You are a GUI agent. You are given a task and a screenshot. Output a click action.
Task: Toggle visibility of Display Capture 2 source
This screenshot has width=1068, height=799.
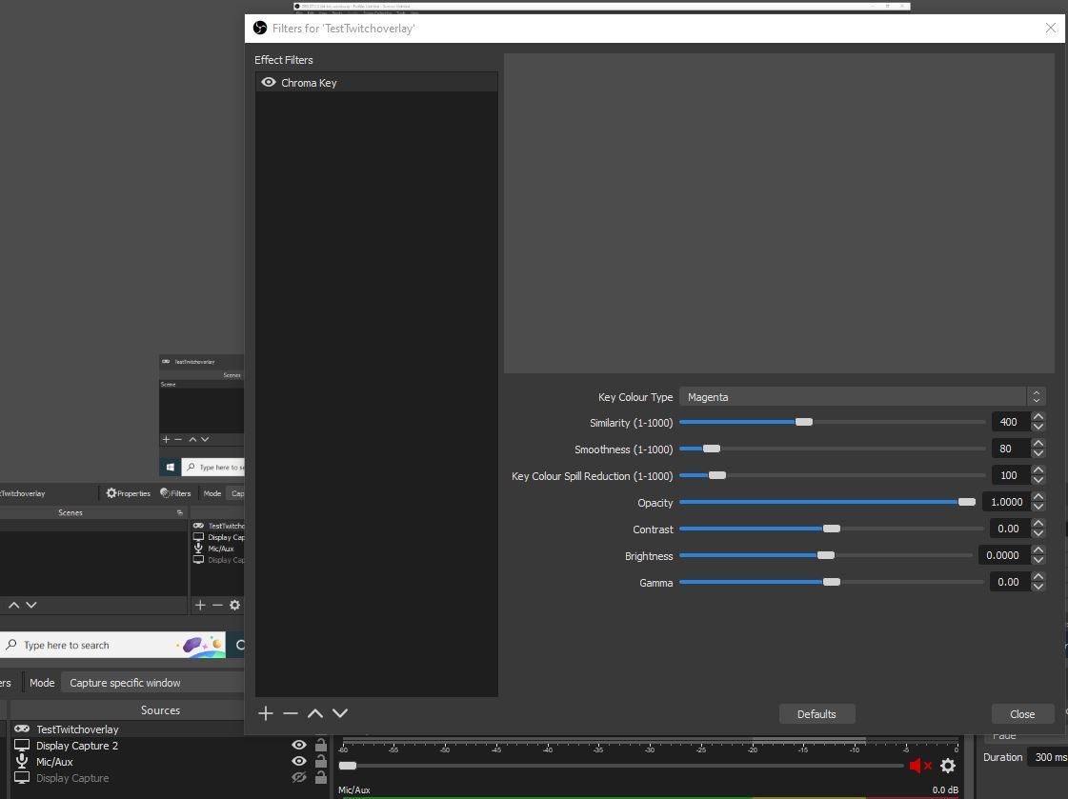click(298, 745)
